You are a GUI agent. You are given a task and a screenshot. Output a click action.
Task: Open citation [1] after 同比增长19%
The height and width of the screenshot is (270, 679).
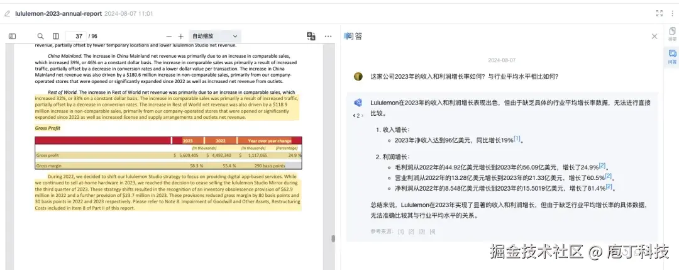tap(517, 139)
